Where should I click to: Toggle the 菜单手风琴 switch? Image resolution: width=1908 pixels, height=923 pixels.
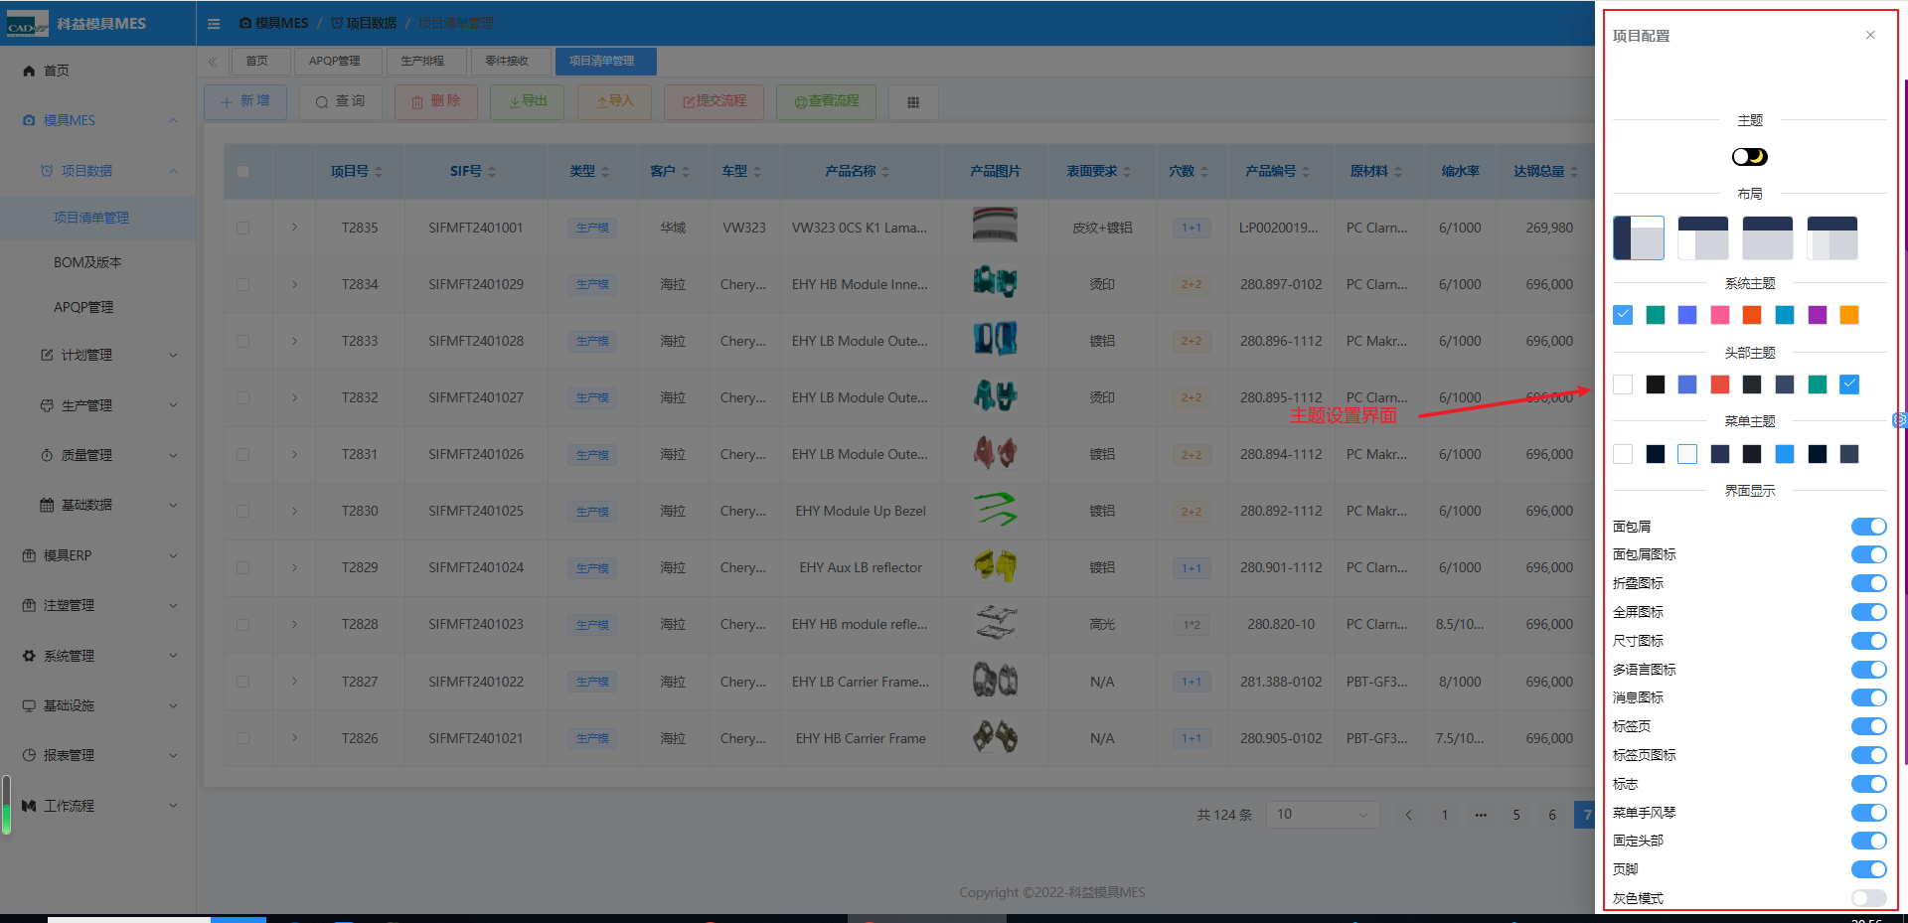[1868, 813]
